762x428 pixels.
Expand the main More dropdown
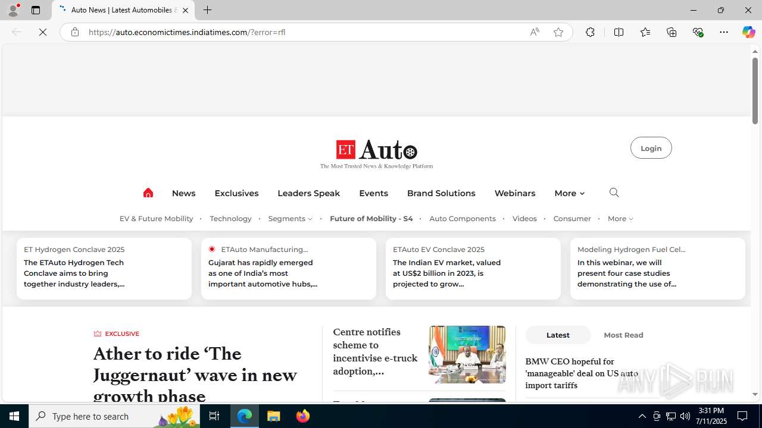tap(569, 193)
